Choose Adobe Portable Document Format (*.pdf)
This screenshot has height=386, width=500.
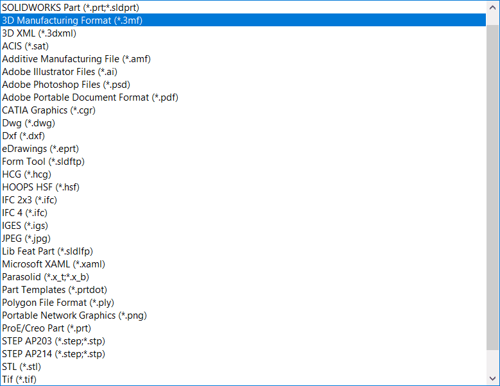(243, 97)
